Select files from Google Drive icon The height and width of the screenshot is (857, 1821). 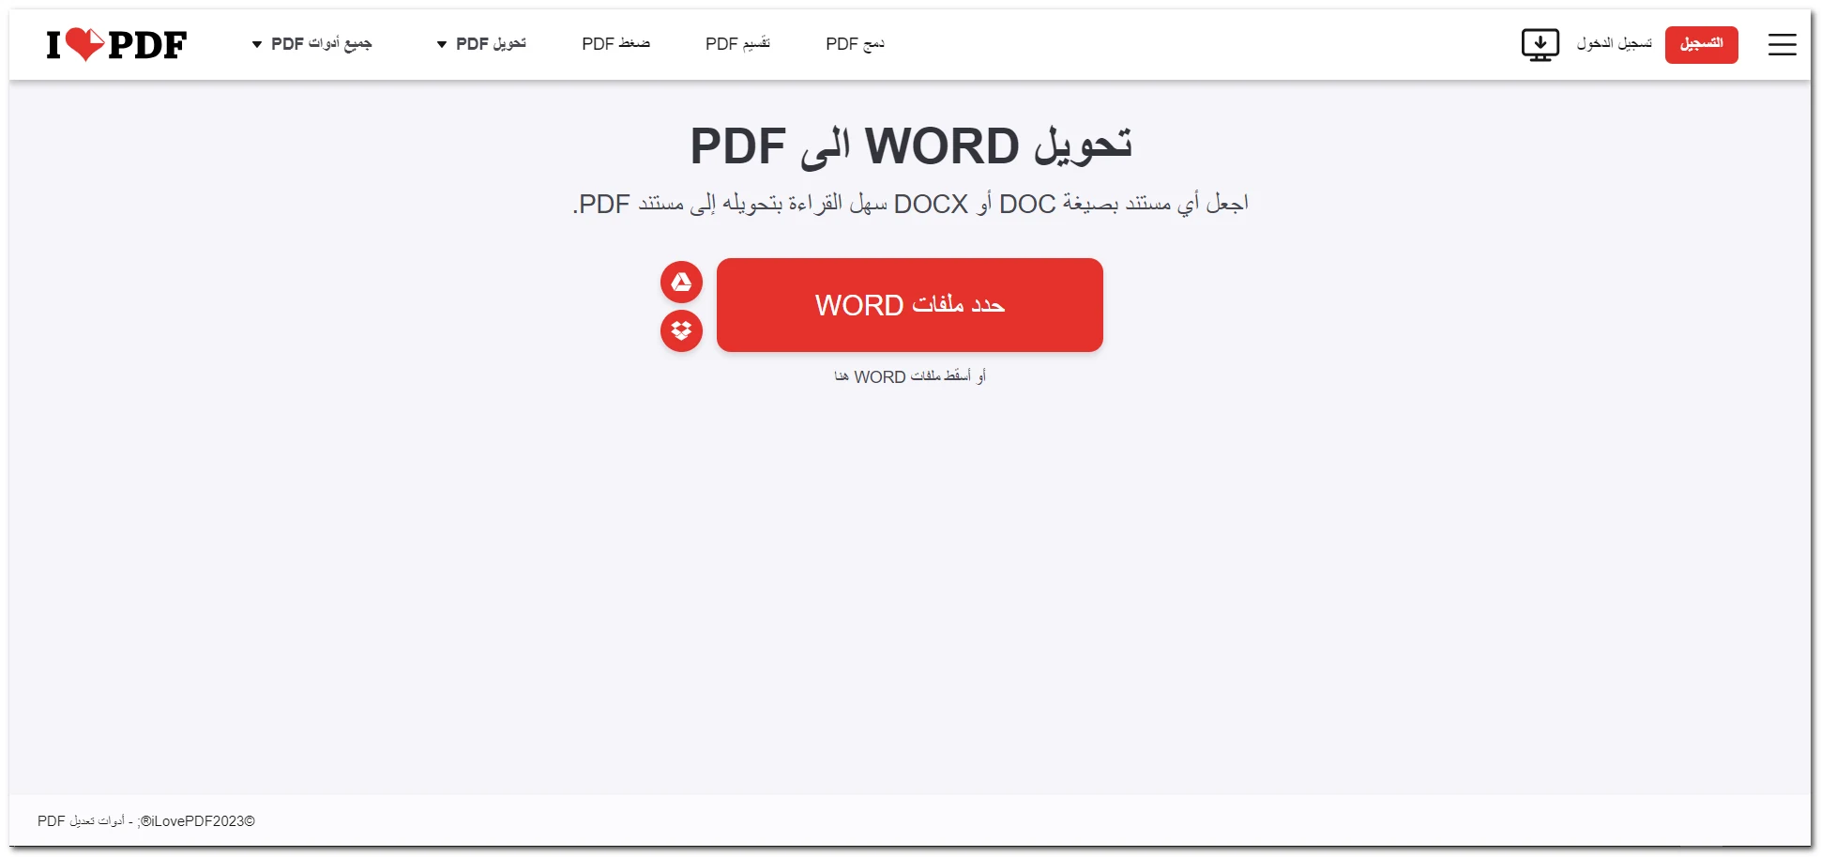[x=681, y=282]
